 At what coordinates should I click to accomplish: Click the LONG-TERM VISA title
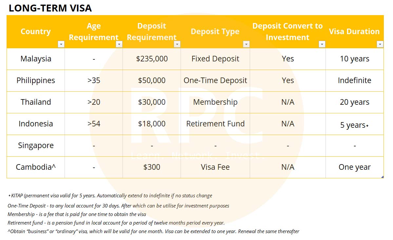pos(50,8)
